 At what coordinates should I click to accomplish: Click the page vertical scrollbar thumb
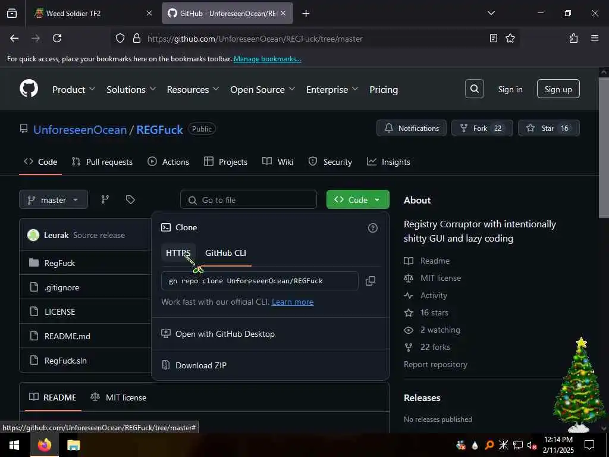603,148
